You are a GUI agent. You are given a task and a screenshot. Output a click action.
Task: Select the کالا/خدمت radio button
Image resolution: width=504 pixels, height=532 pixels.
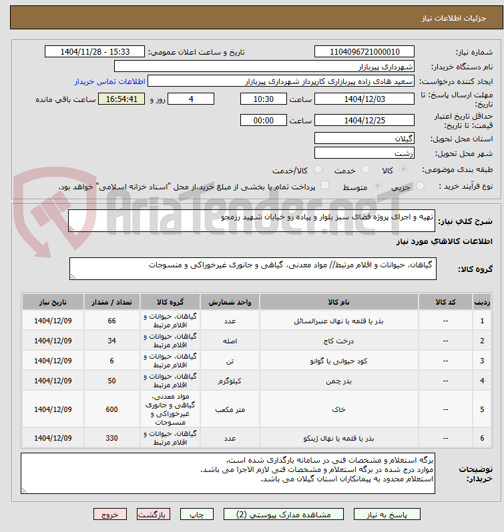318,169
